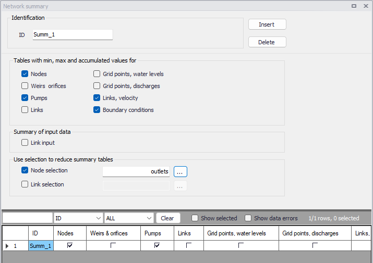Click the ID column header
Screen dimensions: 373x263
pyautogui.click(x=41, y=233)
